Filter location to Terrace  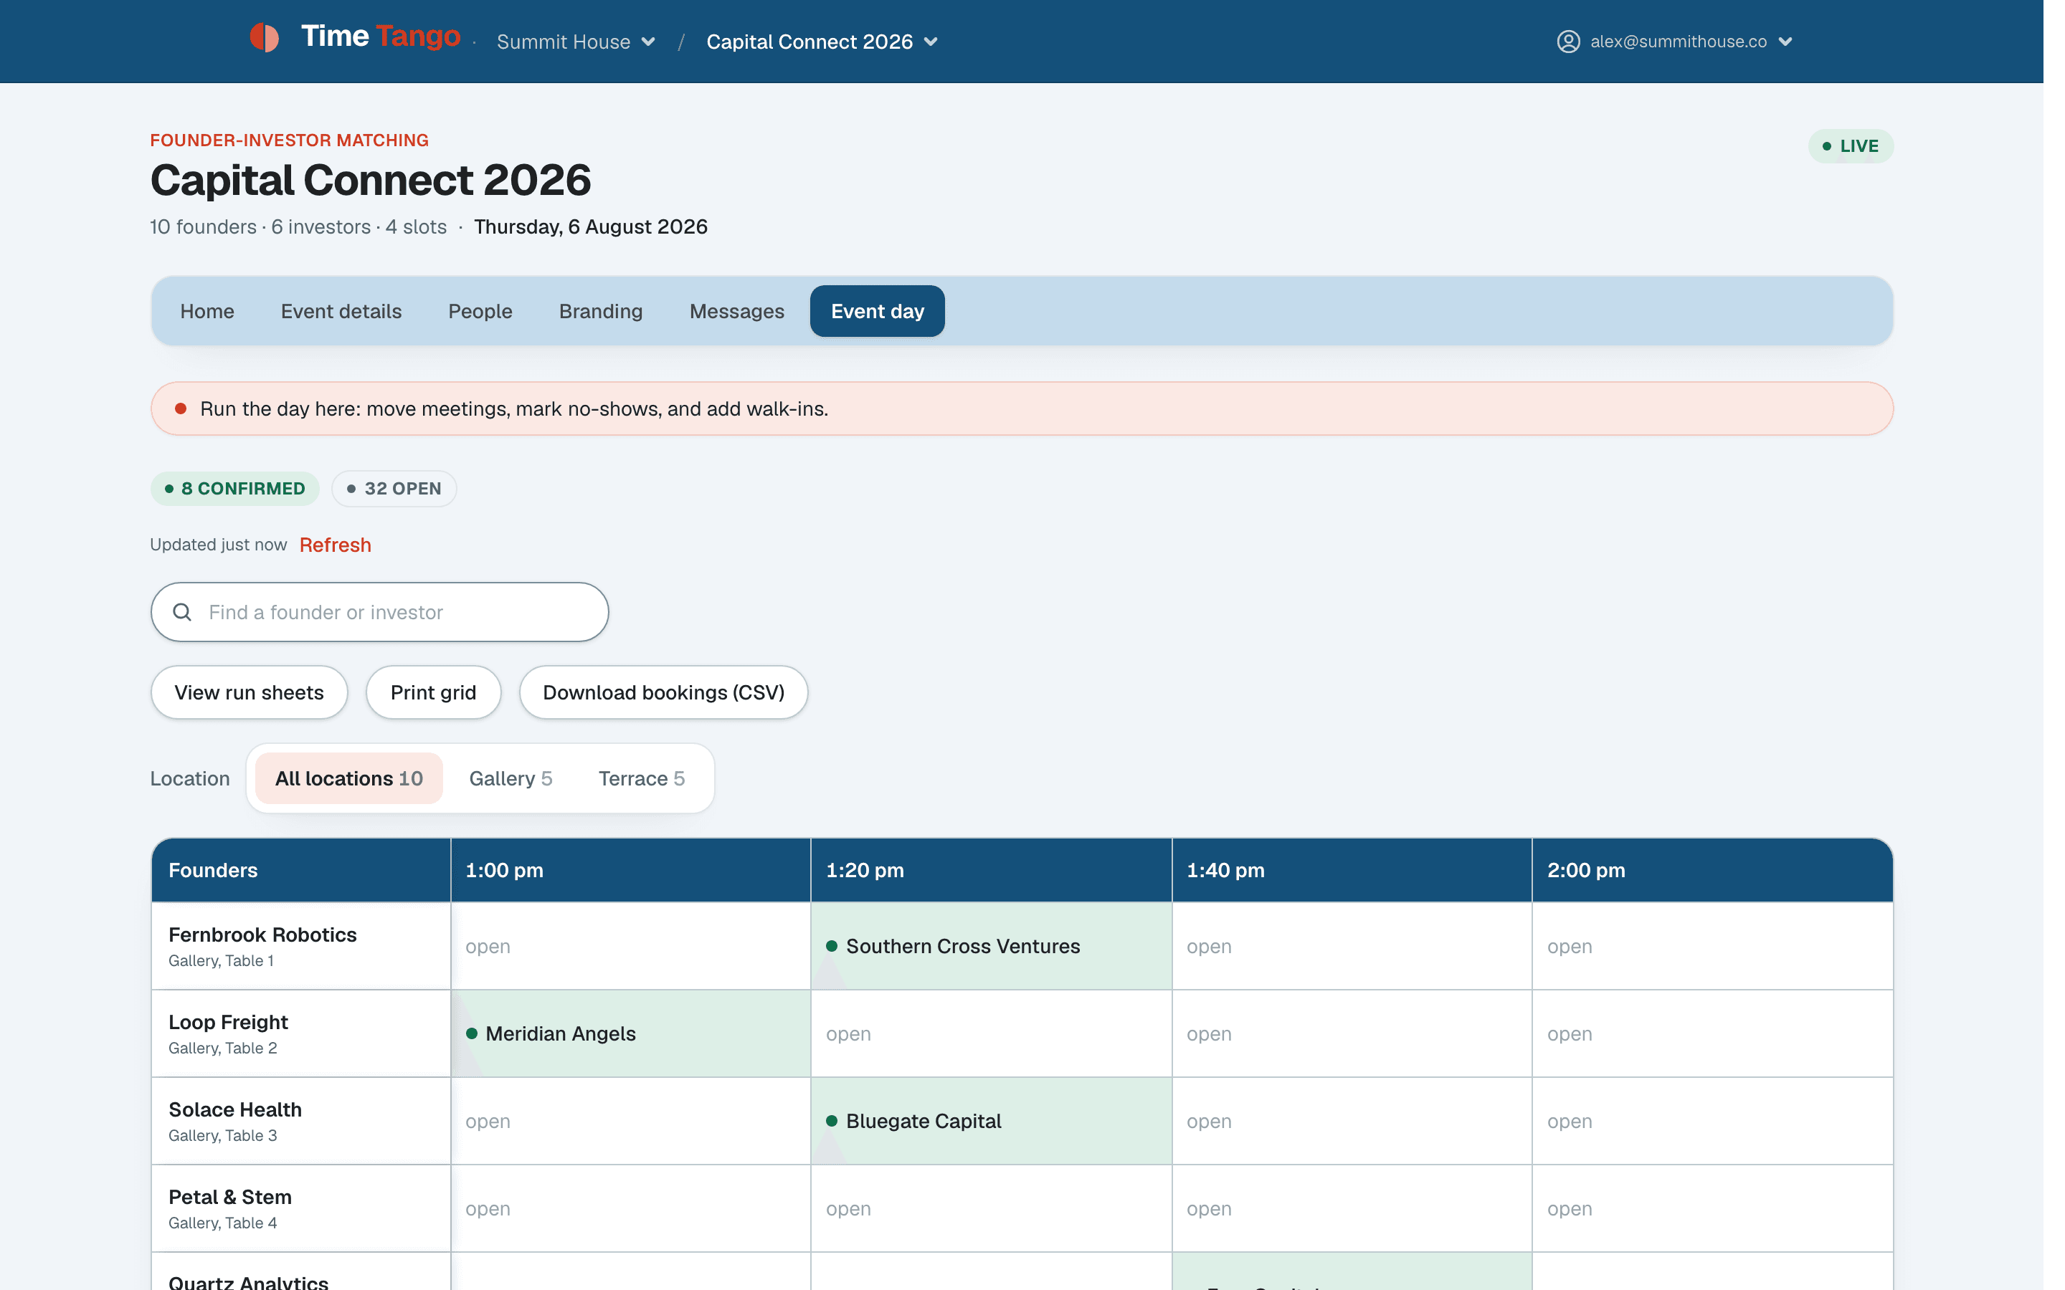click(x=642, y=778)
